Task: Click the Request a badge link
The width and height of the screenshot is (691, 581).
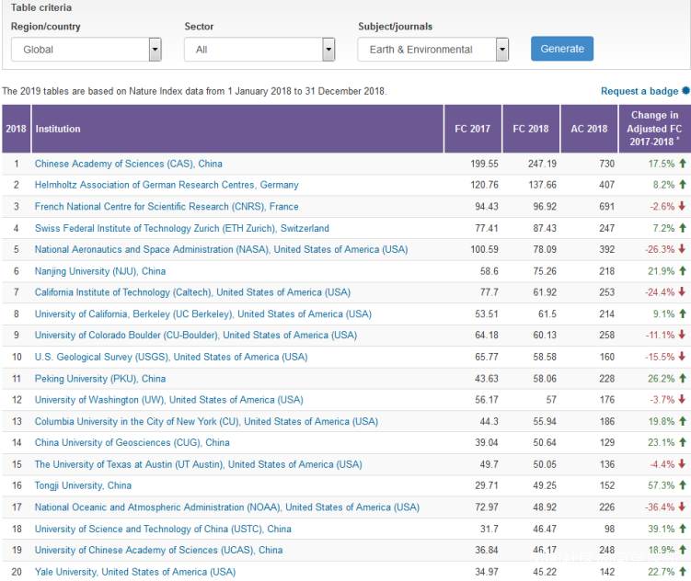Action: pyautogui.click(x=639, y=91)
